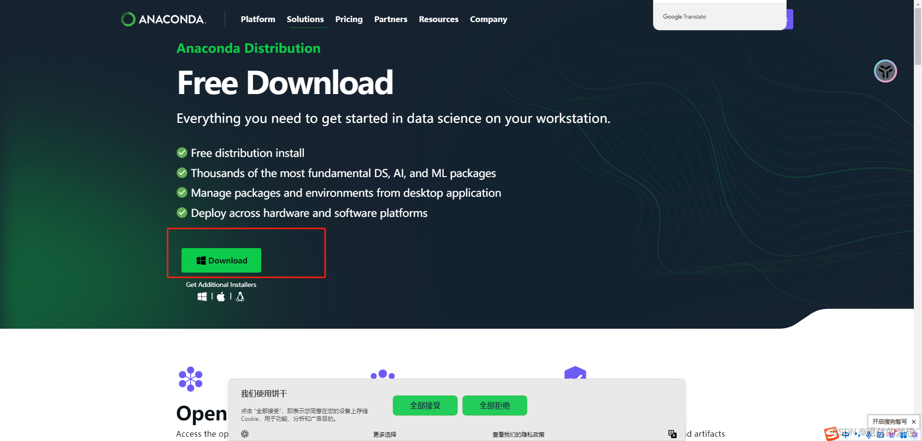Click the purple snowflake open source icon
This screenshot has height=441, width=922.
(x=191, y=379)
